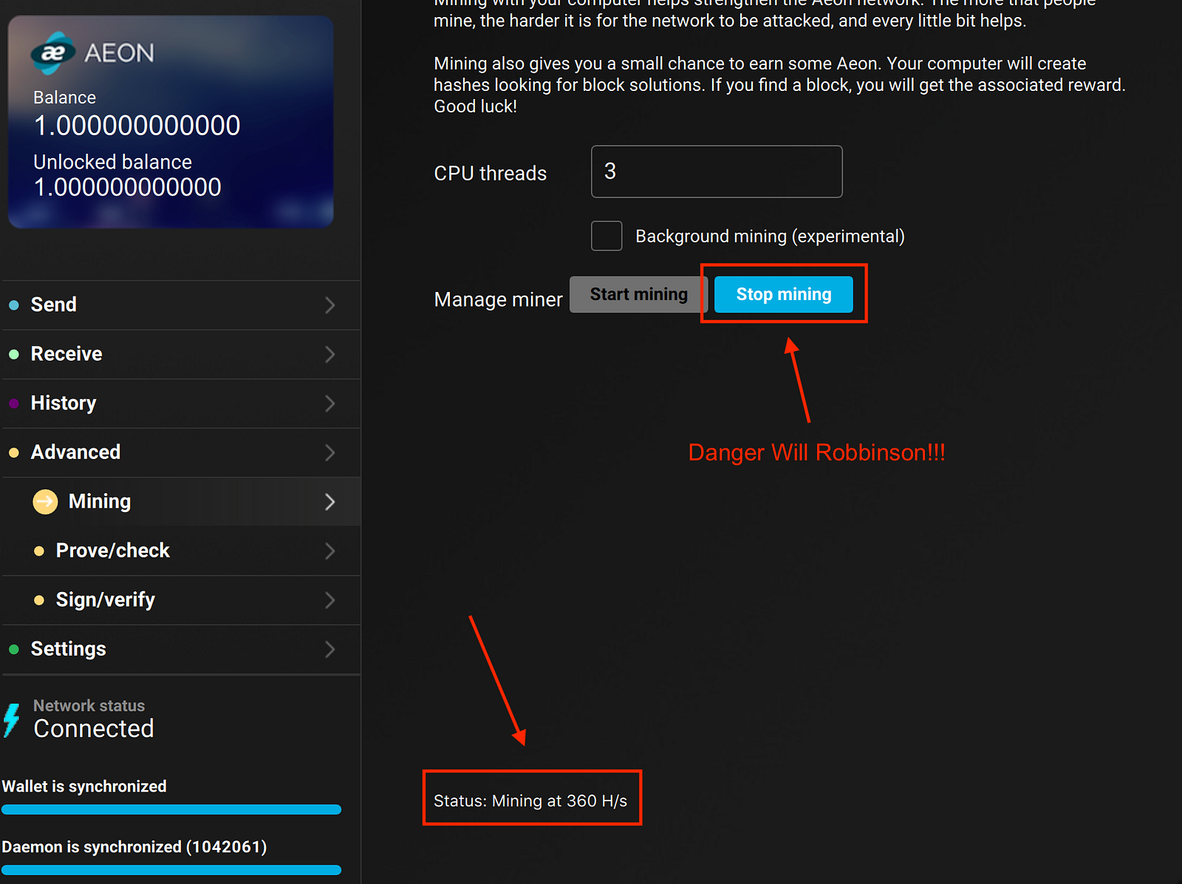This screenshot has width=1182, height=884.
Task: Click the blue dot beside Send
Action: tap(14, 305)
